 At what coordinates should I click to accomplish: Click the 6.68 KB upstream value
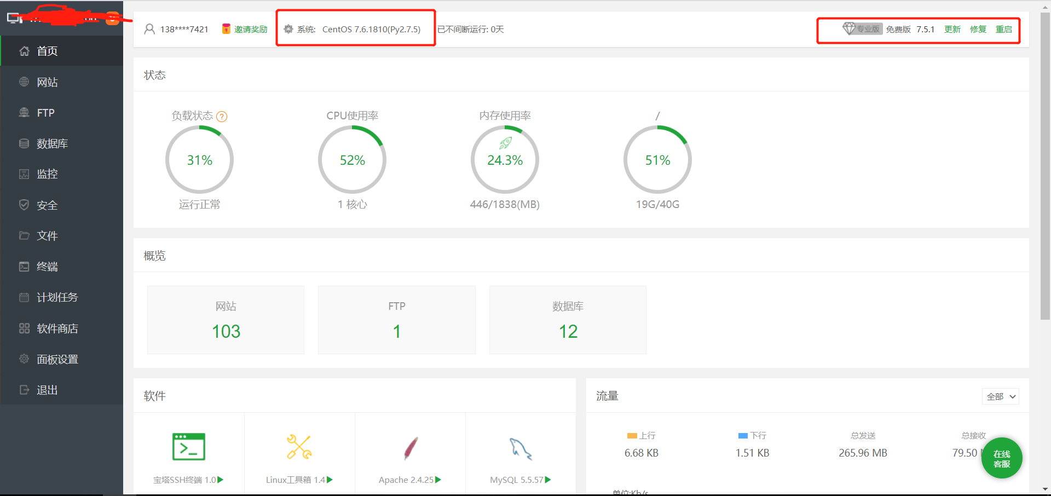pos(642,453)
